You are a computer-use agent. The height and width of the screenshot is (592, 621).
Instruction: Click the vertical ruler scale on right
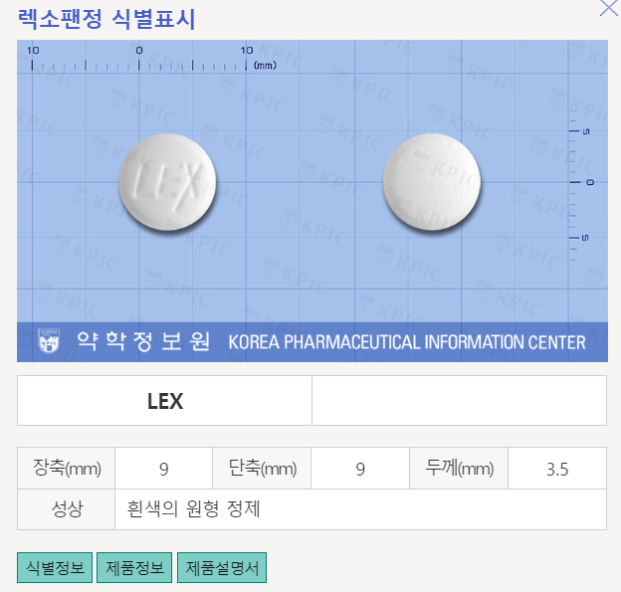pos(581,182)
